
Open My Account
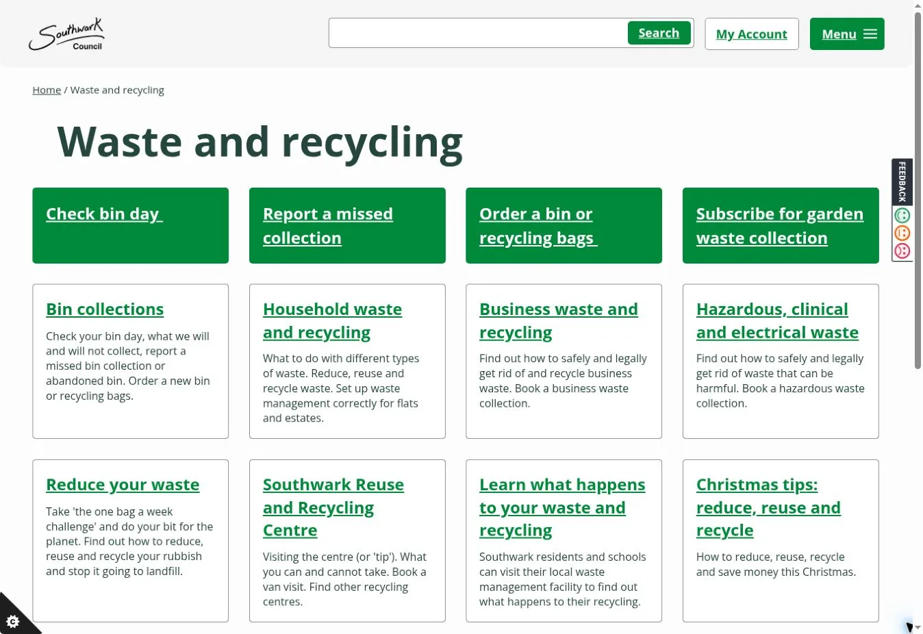point(752,34)
